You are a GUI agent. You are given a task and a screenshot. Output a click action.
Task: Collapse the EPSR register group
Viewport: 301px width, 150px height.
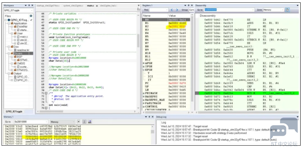(x=143, y=70)
